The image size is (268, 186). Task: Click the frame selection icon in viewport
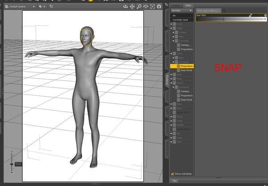(x=152, y=7)
